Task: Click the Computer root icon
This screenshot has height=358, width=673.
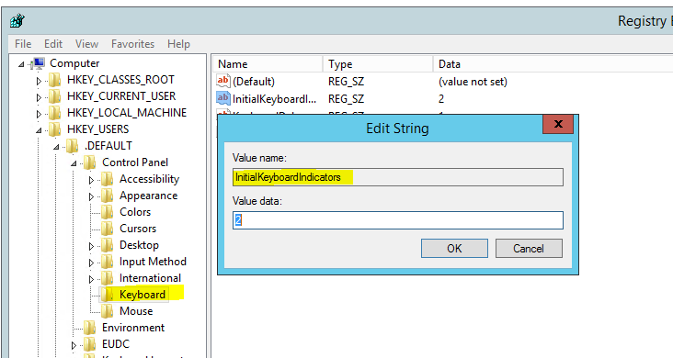Action: [39, 63]
